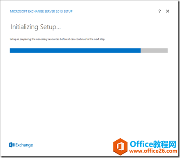Viewport: 180px width, 158px height.
Task: Click the orange Office hexagon logo
Action: [120, 146]
